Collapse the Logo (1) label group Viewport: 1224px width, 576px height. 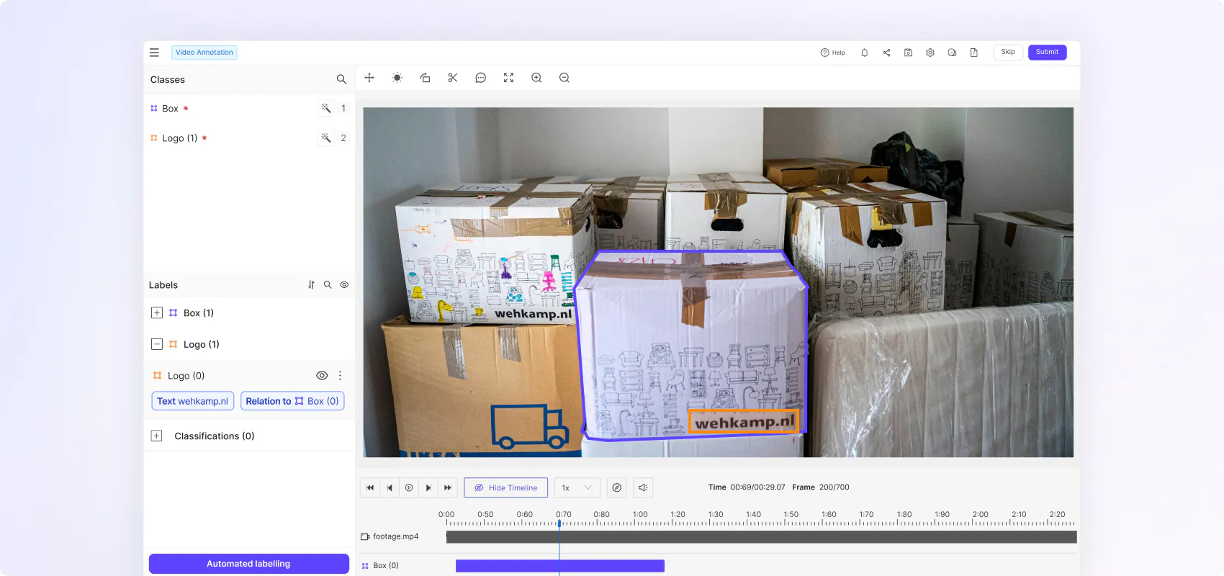(156, 344)
